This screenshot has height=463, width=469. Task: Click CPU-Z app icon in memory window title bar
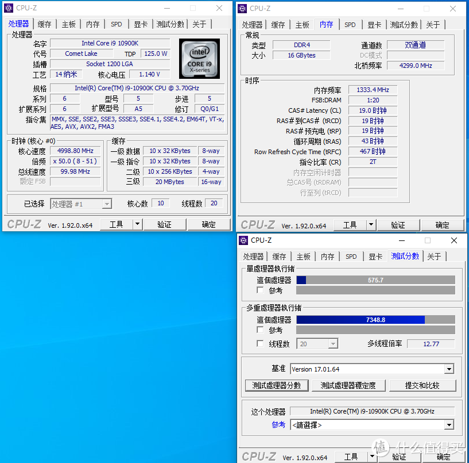[x=242, y=9]
